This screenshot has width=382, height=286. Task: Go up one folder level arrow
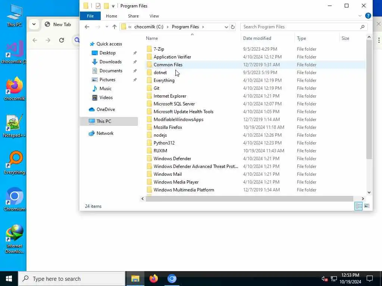[x=115, y=27]
